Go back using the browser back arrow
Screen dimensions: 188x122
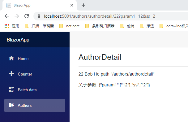[x=7, y=16]
